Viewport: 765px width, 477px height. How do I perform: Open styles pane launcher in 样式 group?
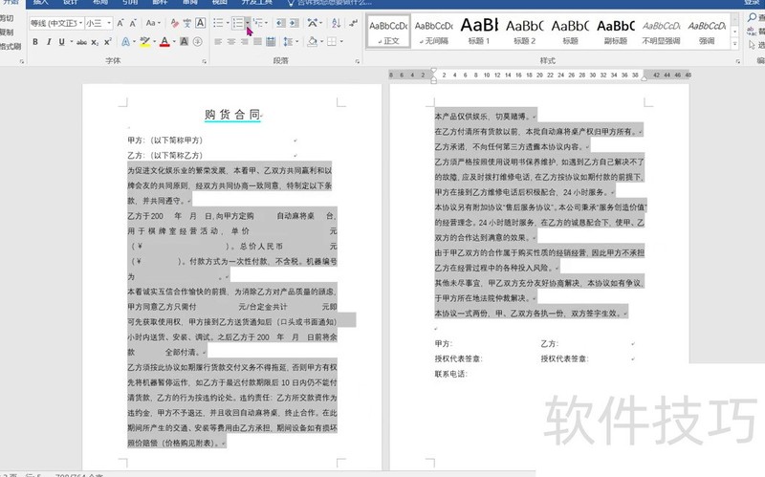[737, 61]
